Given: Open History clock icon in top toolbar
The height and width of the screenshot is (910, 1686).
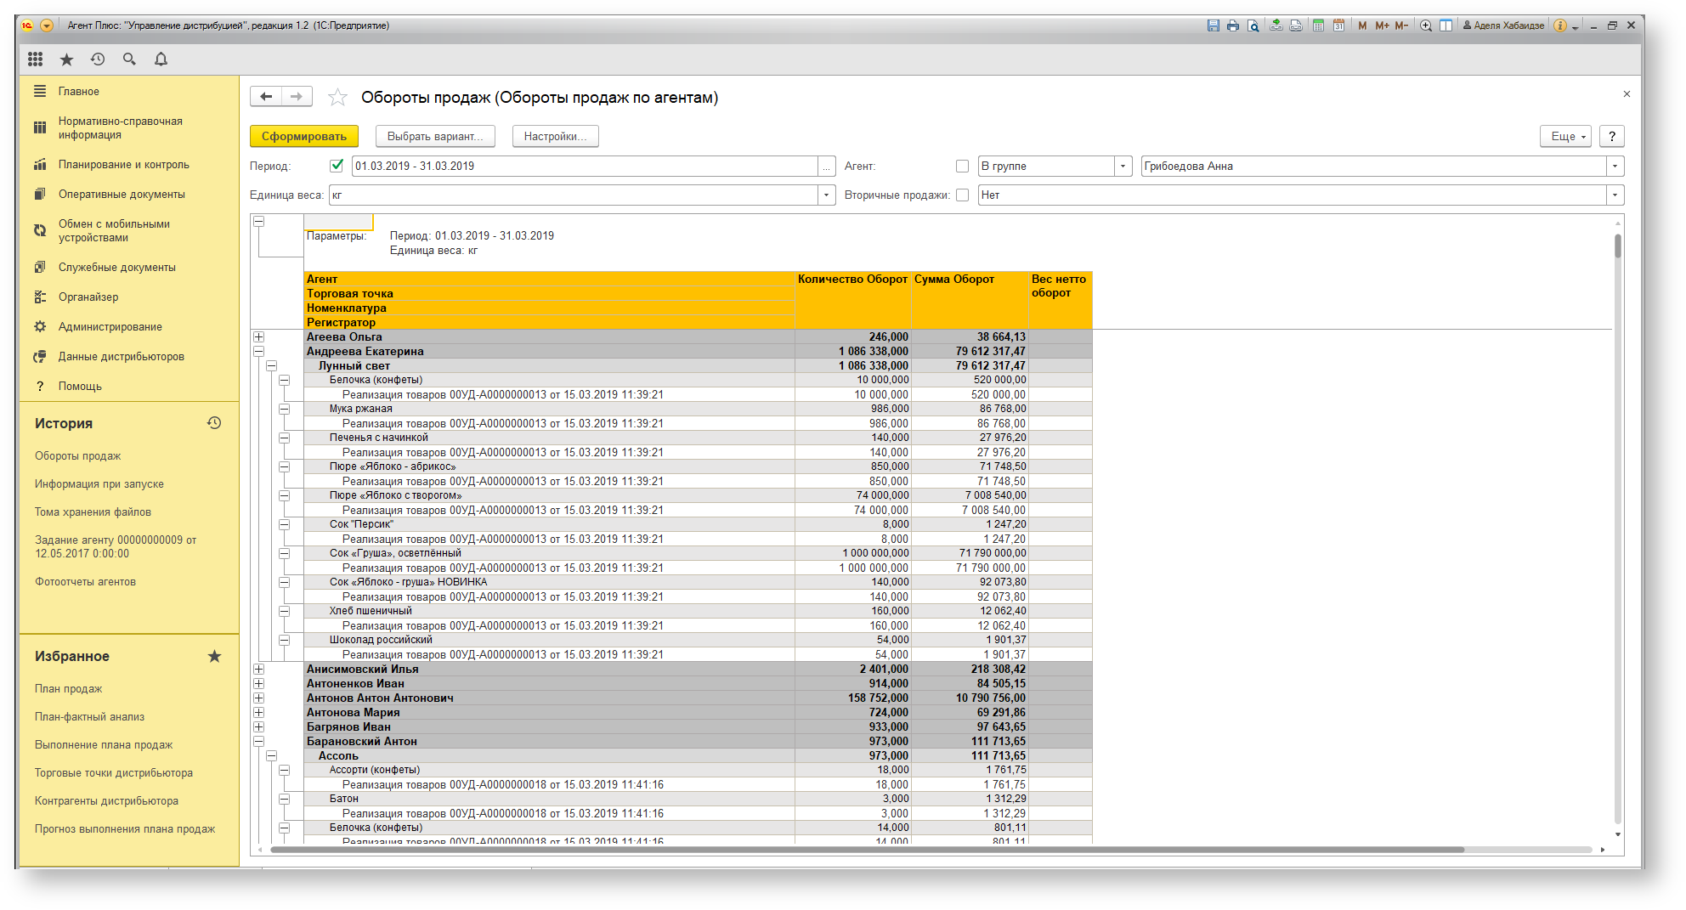Looking at the screenshot, I should click(x=98, y=59).
